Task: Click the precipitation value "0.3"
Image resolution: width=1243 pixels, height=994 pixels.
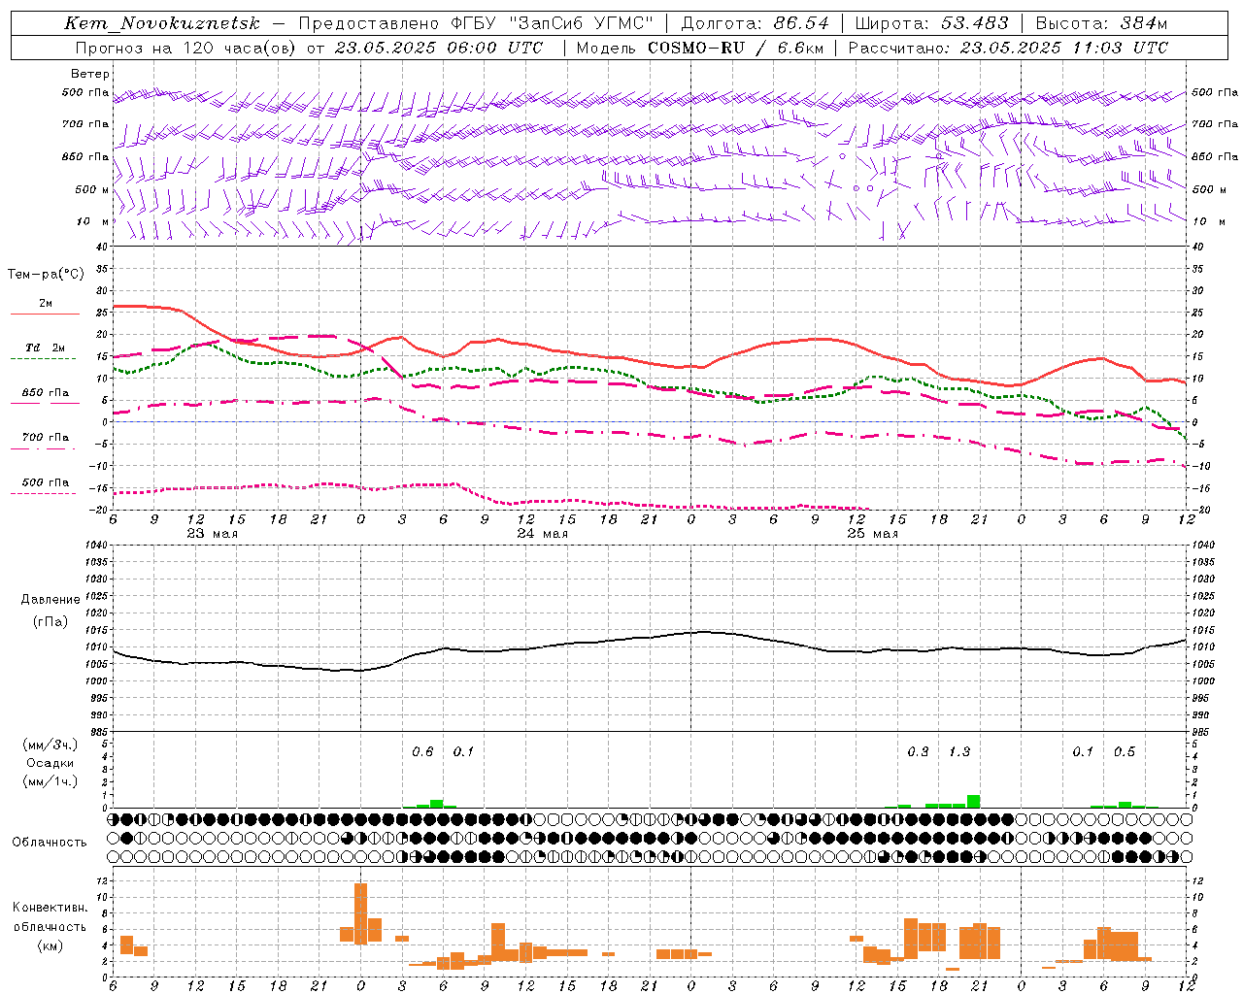Action: click(918, 751)
